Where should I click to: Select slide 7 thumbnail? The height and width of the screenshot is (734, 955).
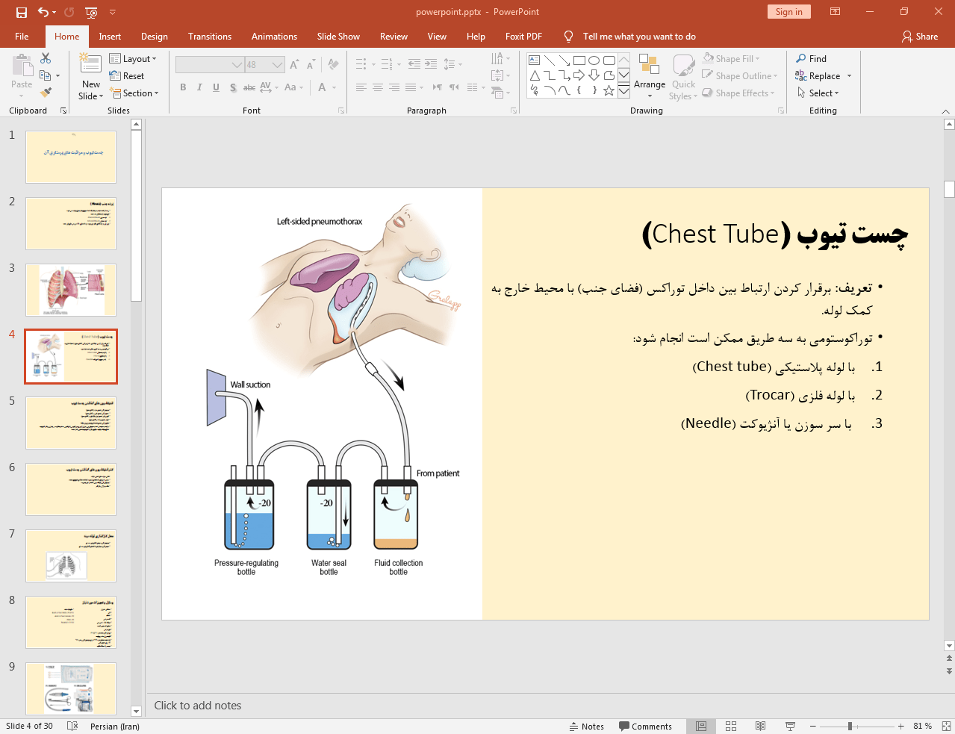71,556
